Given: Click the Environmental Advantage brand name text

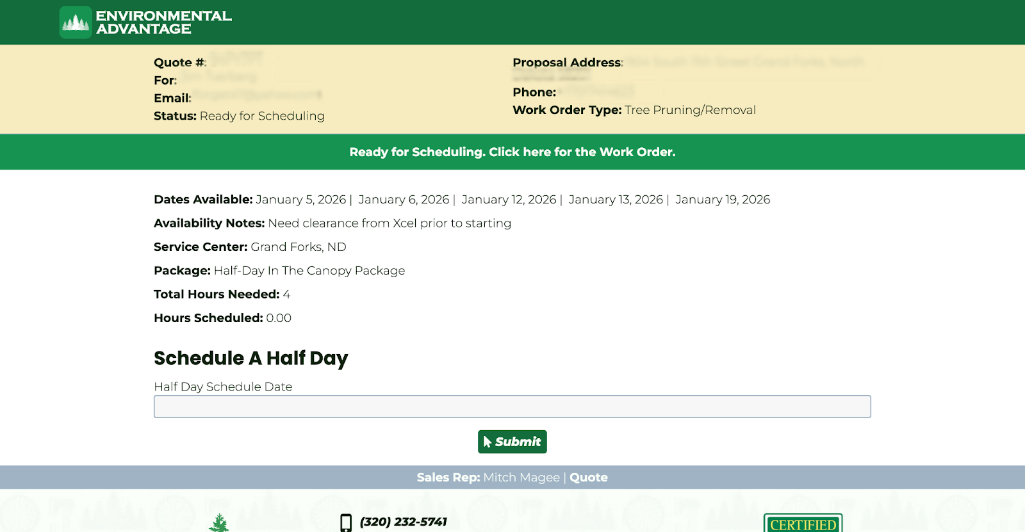Looking at the screenshot, I should [163, 22].
